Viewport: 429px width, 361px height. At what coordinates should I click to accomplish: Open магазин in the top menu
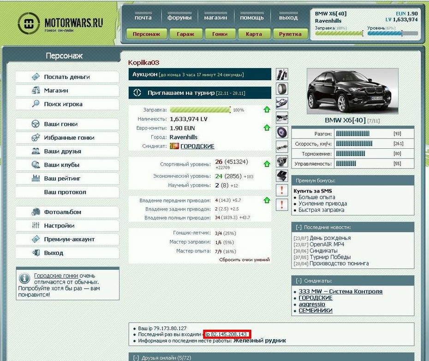[215, 17]
